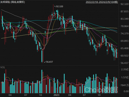Click the tallest red volume bar near 04
Viewport: 129px width, 97px height.
6,81
